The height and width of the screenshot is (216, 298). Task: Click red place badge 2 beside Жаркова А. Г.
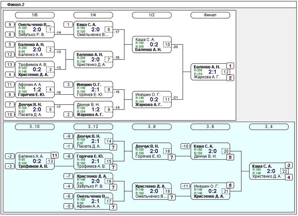[230, 78]
